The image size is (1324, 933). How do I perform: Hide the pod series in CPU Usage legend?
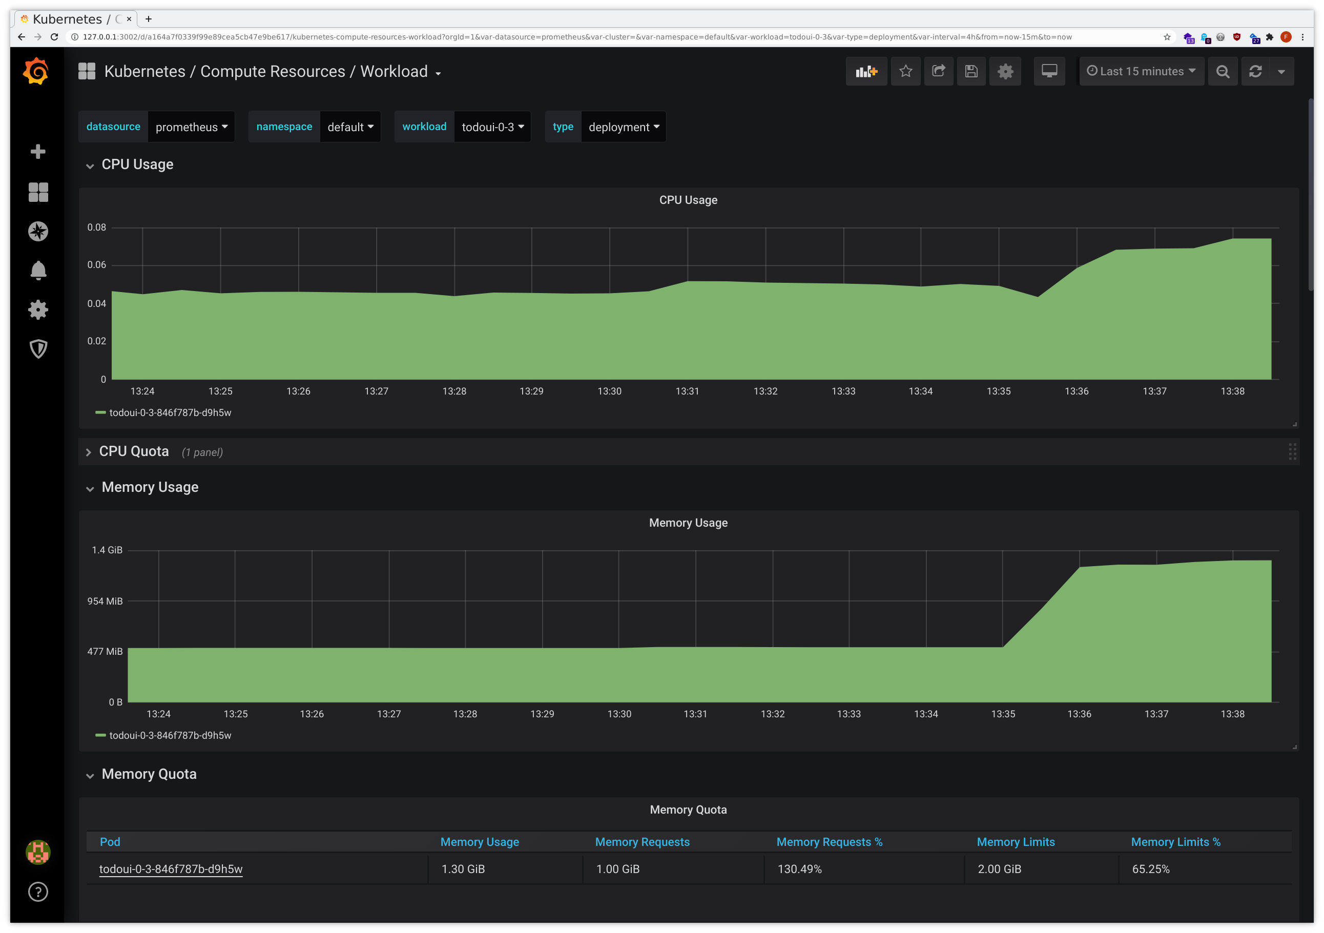[171, 412]
